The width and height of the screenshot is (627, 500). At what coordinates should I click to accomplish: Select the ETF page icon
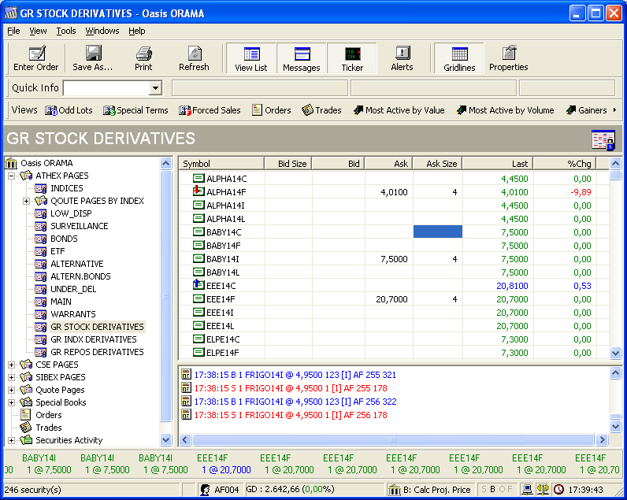(x=40, y=251)
